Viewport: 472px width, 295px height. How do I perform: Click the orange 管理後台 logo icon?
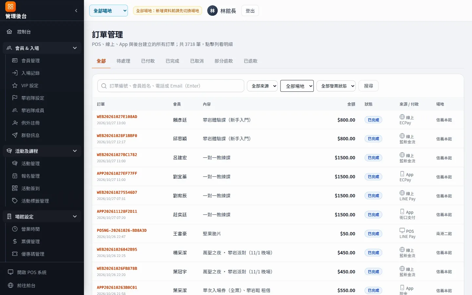point(10,7)
